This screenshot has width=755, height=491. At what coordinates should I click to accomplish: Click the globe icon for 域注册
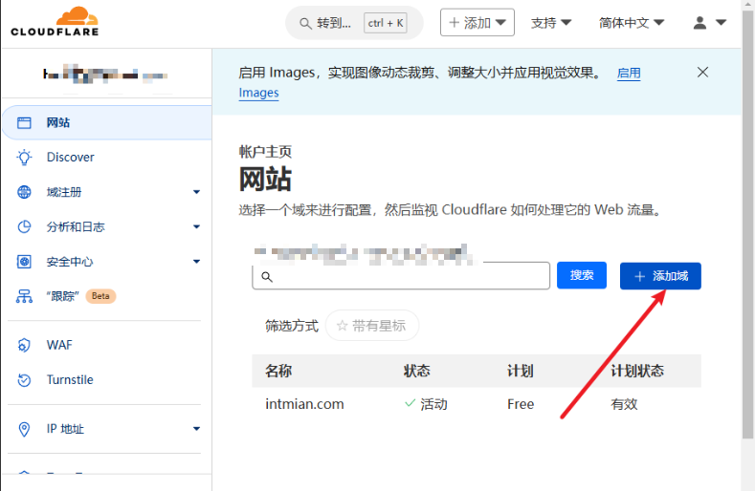[x=25, y=192]
